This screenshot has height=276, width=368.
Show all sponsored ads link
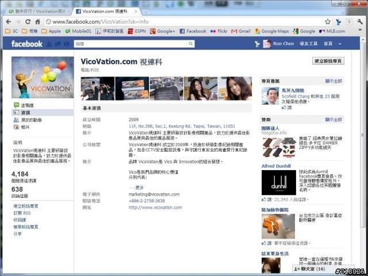pos(333,120)
